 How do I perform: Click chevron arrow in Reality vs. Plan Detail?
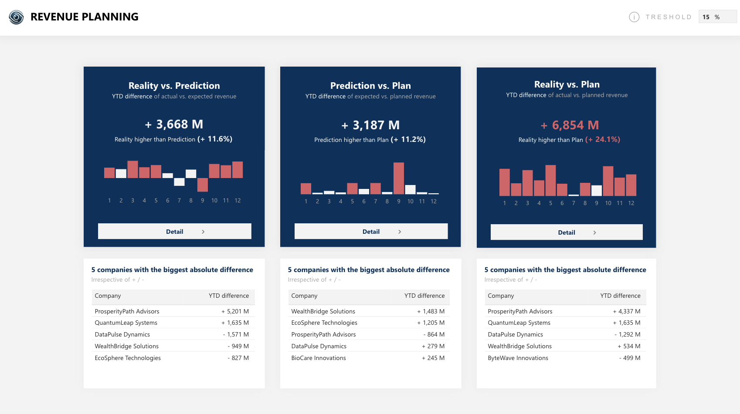[594, 232]
